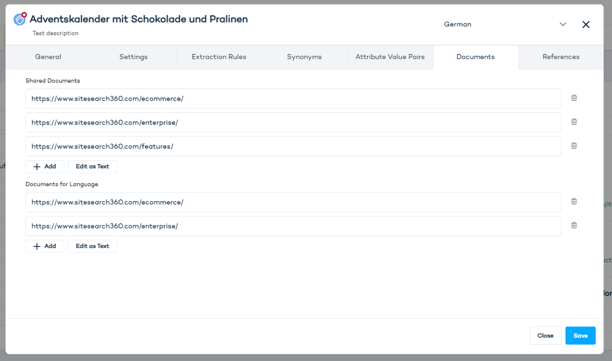
Task: Click the tag icon beside the title
Action: (x=20, y=19)
